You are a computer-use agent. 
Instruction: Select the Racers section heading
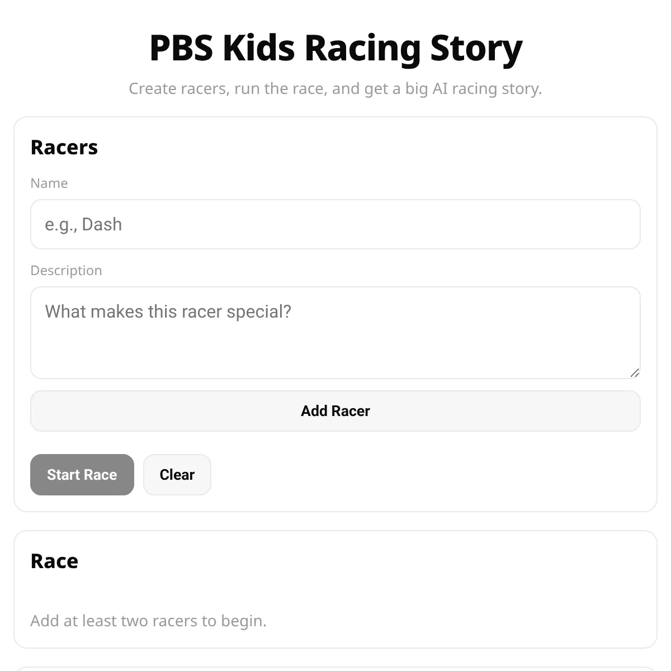64,148
